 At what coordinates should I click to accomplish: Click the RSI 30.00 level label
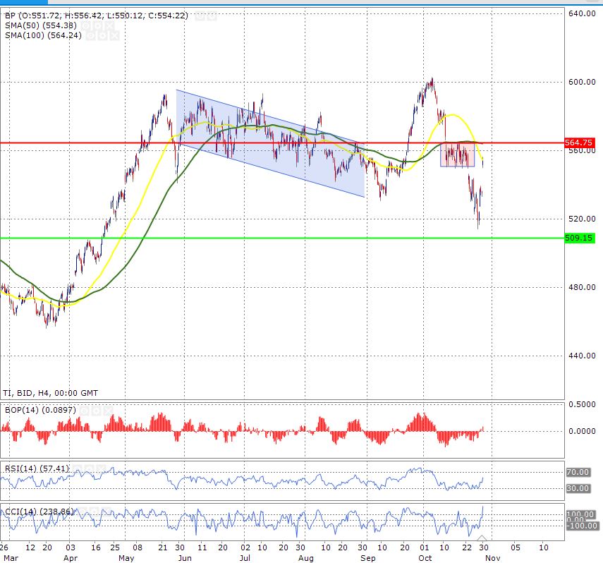click(x=578, y=488)
